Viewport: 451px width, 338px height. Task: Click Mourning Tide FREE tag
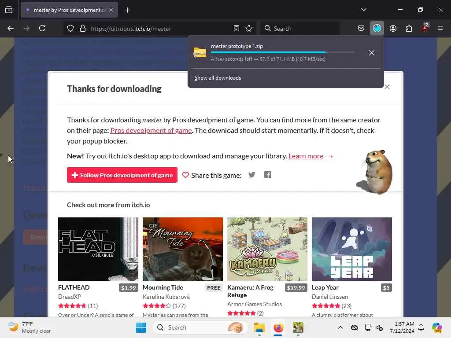pyautogui.click(x=214, y=288)
